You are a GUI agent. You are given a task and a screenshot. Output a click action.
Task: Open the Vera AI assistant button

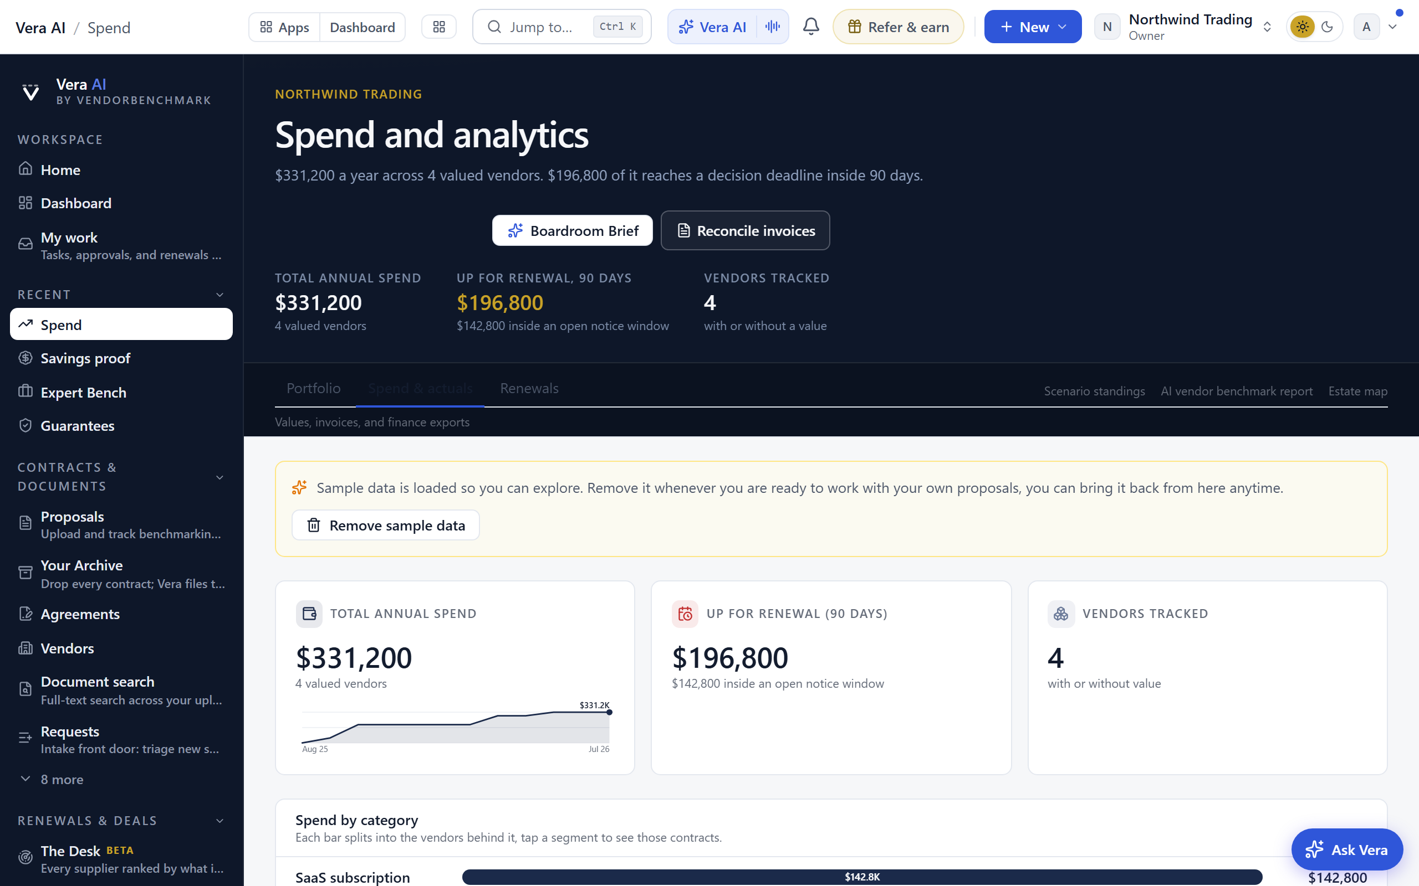712,27
